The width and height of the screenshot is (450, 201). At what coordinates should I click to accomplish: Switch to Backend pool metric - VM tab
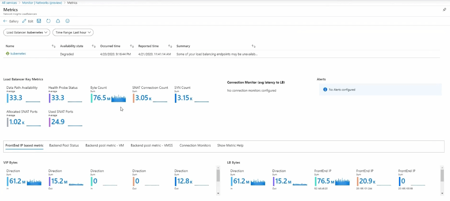pyautogui.click(x=104, y=146)
